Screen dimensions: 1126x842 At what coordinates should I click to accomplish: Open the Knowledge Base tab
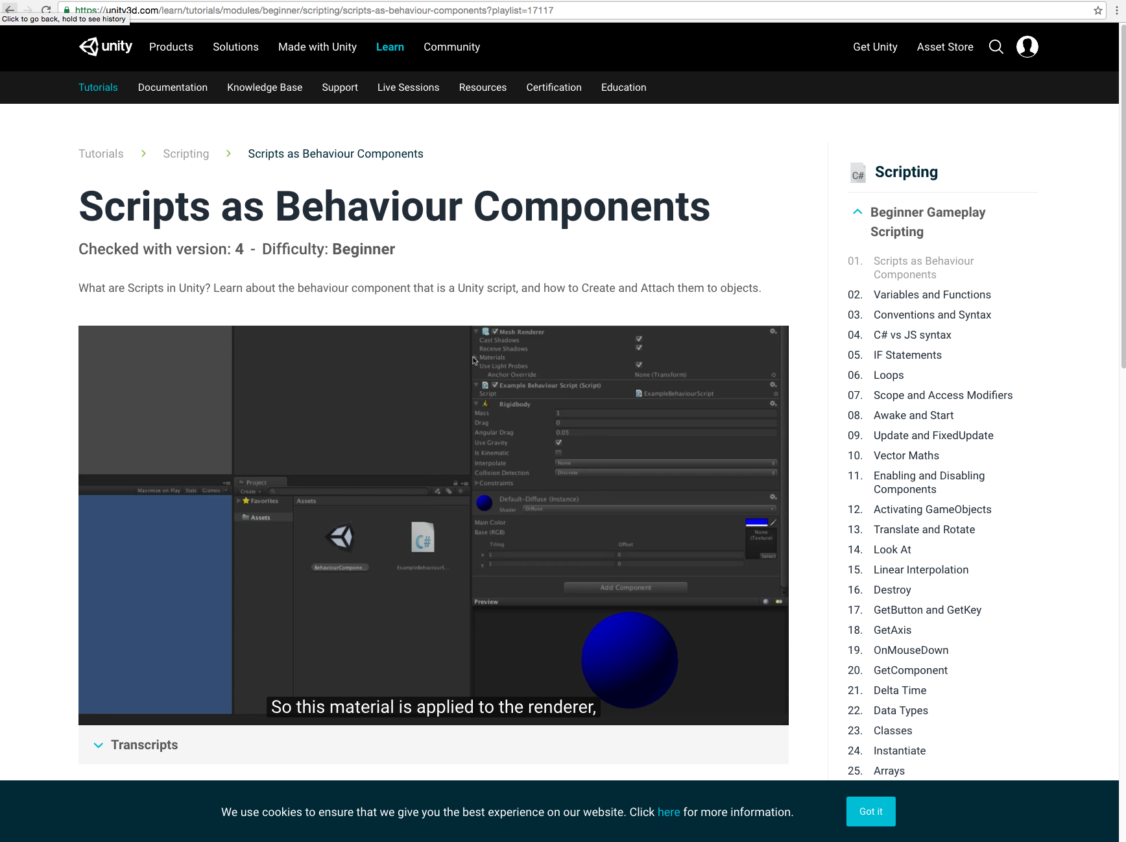pos(265,88)
